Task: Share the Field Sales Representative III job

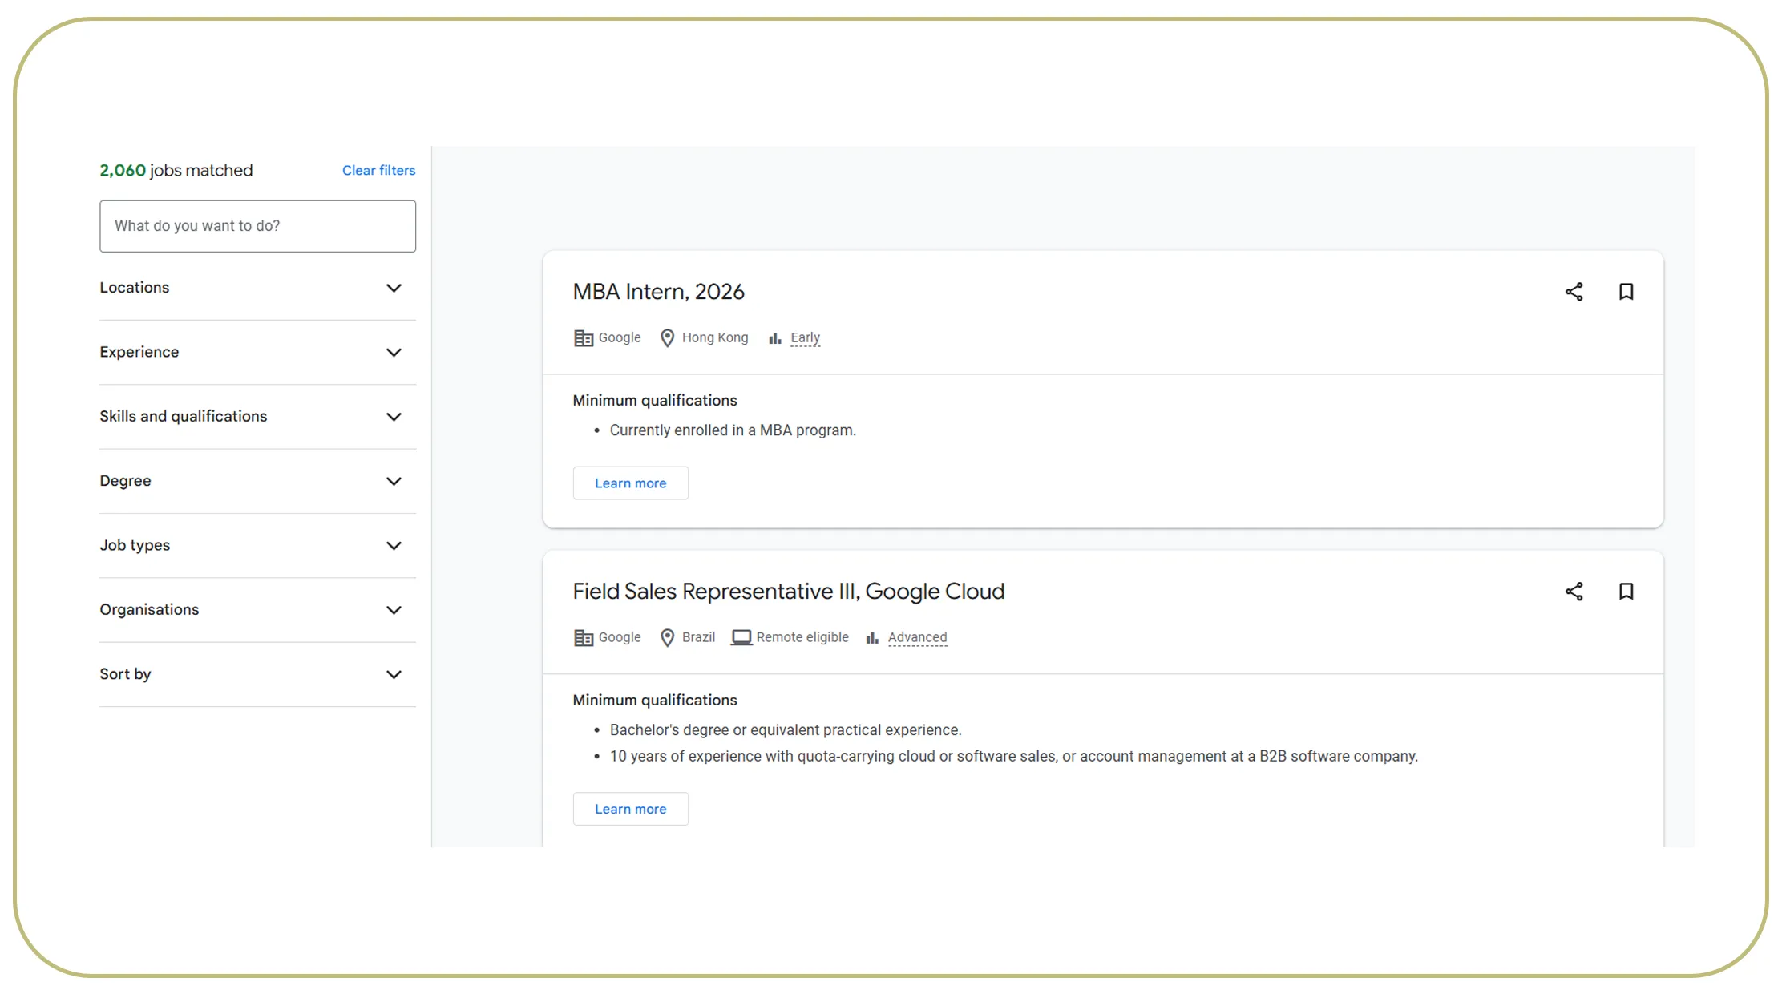Action: pos(1574,592)
